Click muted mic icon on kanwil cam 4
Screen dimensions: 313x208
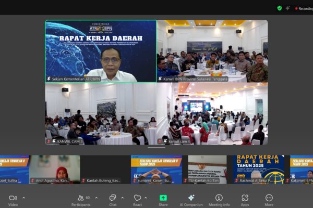(160, 141)
